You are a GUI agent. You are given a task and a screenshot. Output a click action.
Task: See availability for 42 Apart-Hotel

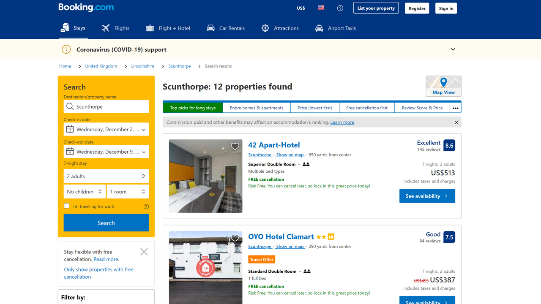tap(427, 196)
